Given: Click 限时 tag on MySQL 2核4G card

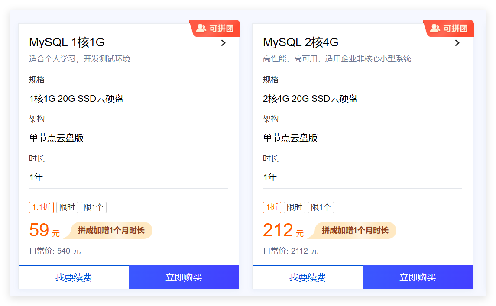Looking at the screenshot, I should pos(295,207).
